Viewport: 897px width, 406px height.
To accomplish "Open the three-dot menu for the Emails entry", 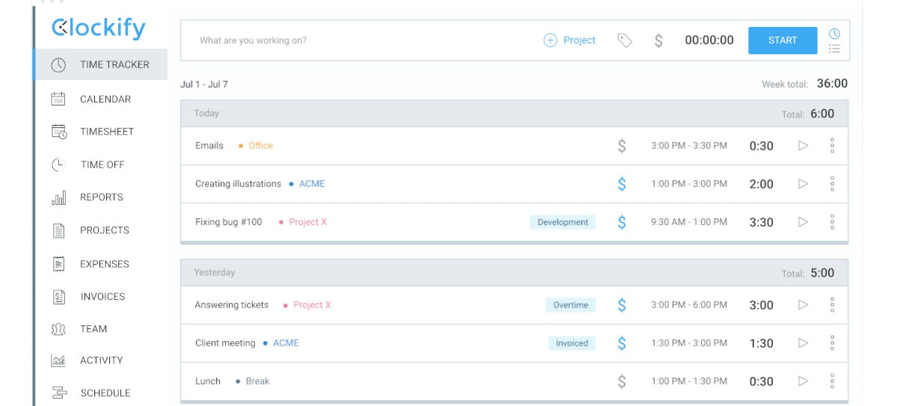I will coord(832,146).
